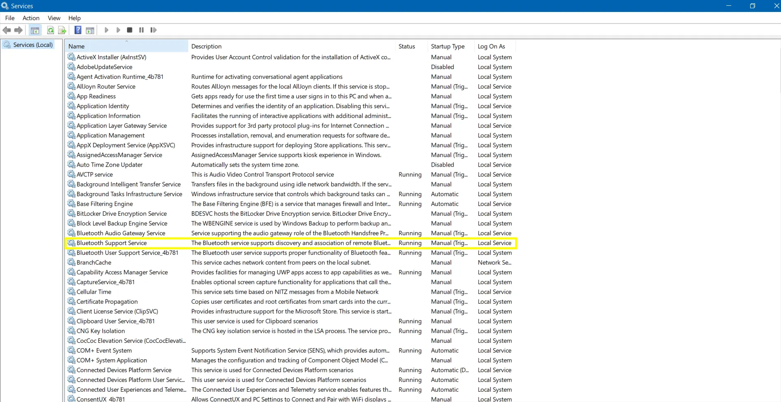781x402 pixels.
Task: Click the Export List toolbar icon
Action: pos(62,30)
